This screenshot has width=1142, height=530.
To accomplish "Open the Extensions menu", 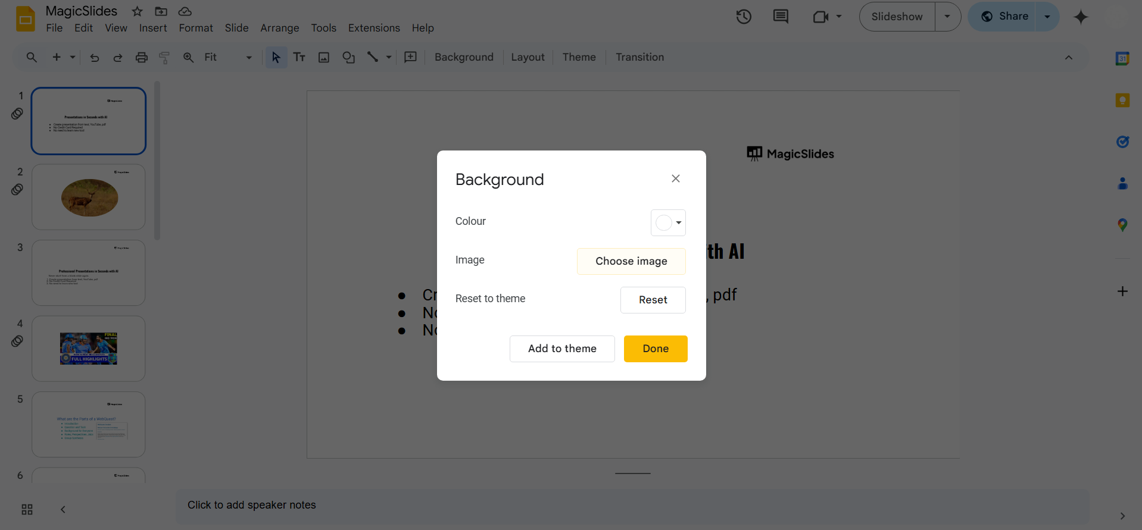I will coord(374,28).
